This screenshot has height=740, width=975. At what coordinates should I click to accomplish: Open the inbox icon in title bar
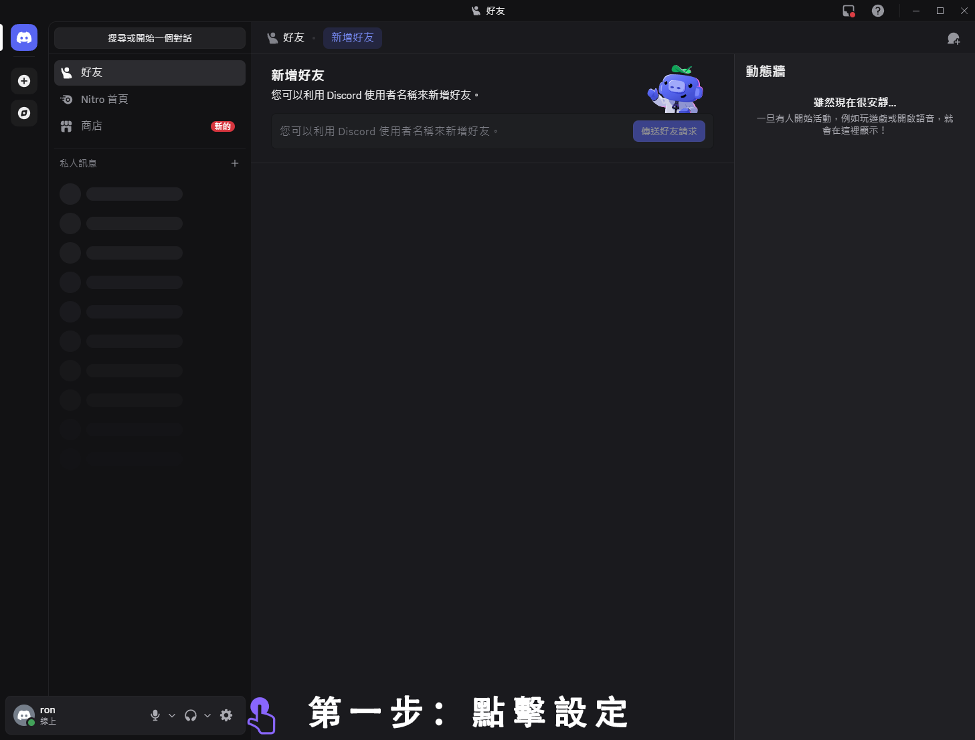tap(849, 11)
